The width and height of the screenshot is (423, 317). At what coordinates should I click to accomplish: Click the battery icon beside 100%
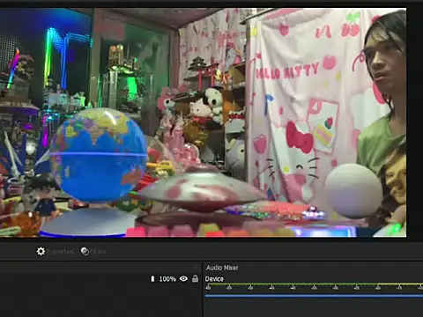[x=152, y=278]
